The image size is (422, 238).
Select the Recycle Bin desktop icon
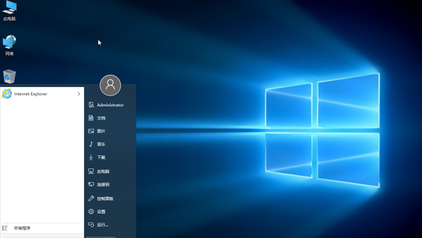(10, 76)
